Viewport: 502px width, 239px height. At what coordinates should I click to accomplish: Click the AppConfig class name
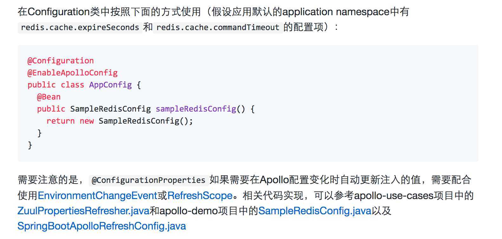(110, 85)
